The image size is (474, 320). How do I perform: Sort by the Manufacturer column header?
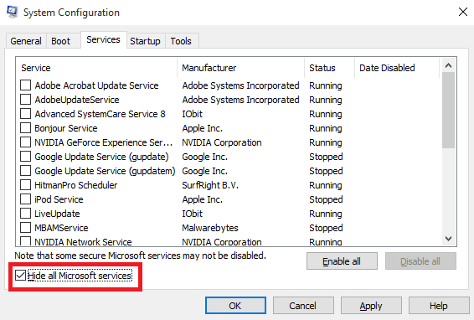pyautogui.click(x=240, y=68)
